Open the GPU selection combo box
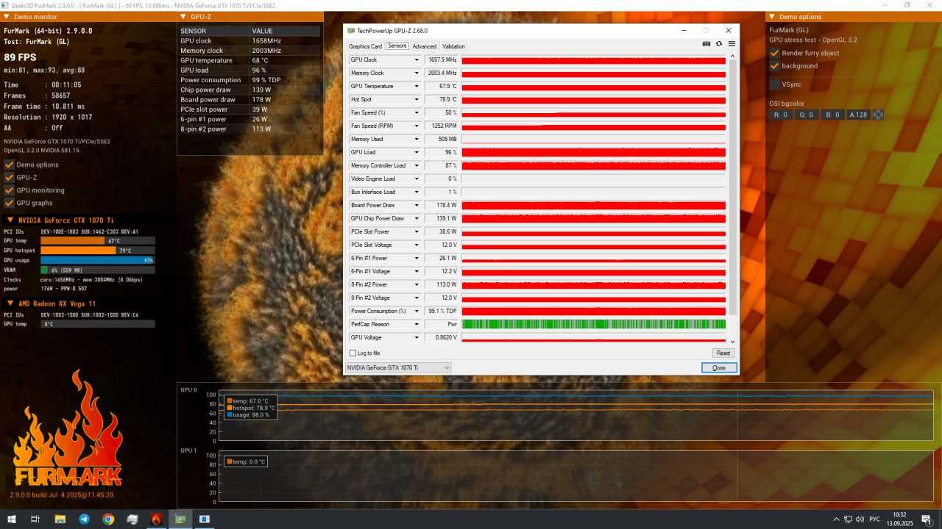The height and width of the screenshot is (529, 942). click(398, 367)
